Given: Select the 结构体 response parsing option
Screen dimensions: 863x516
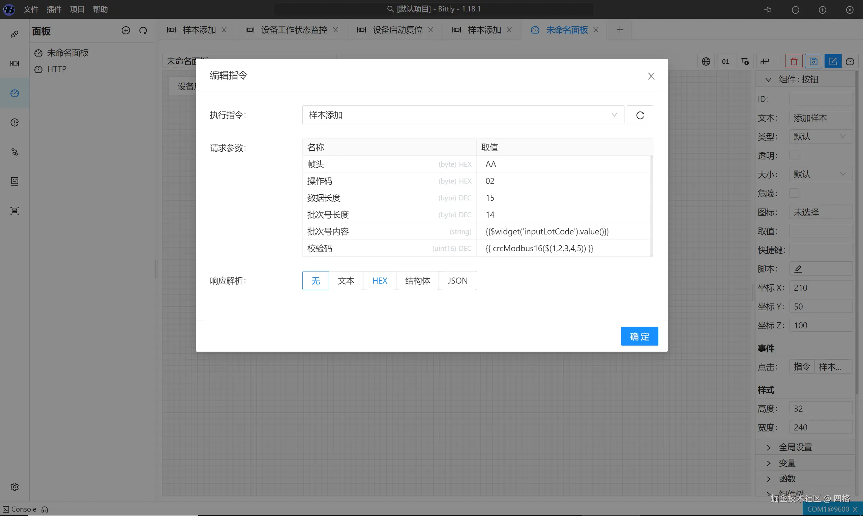Looking at the screenshot, I should point(417,281).
